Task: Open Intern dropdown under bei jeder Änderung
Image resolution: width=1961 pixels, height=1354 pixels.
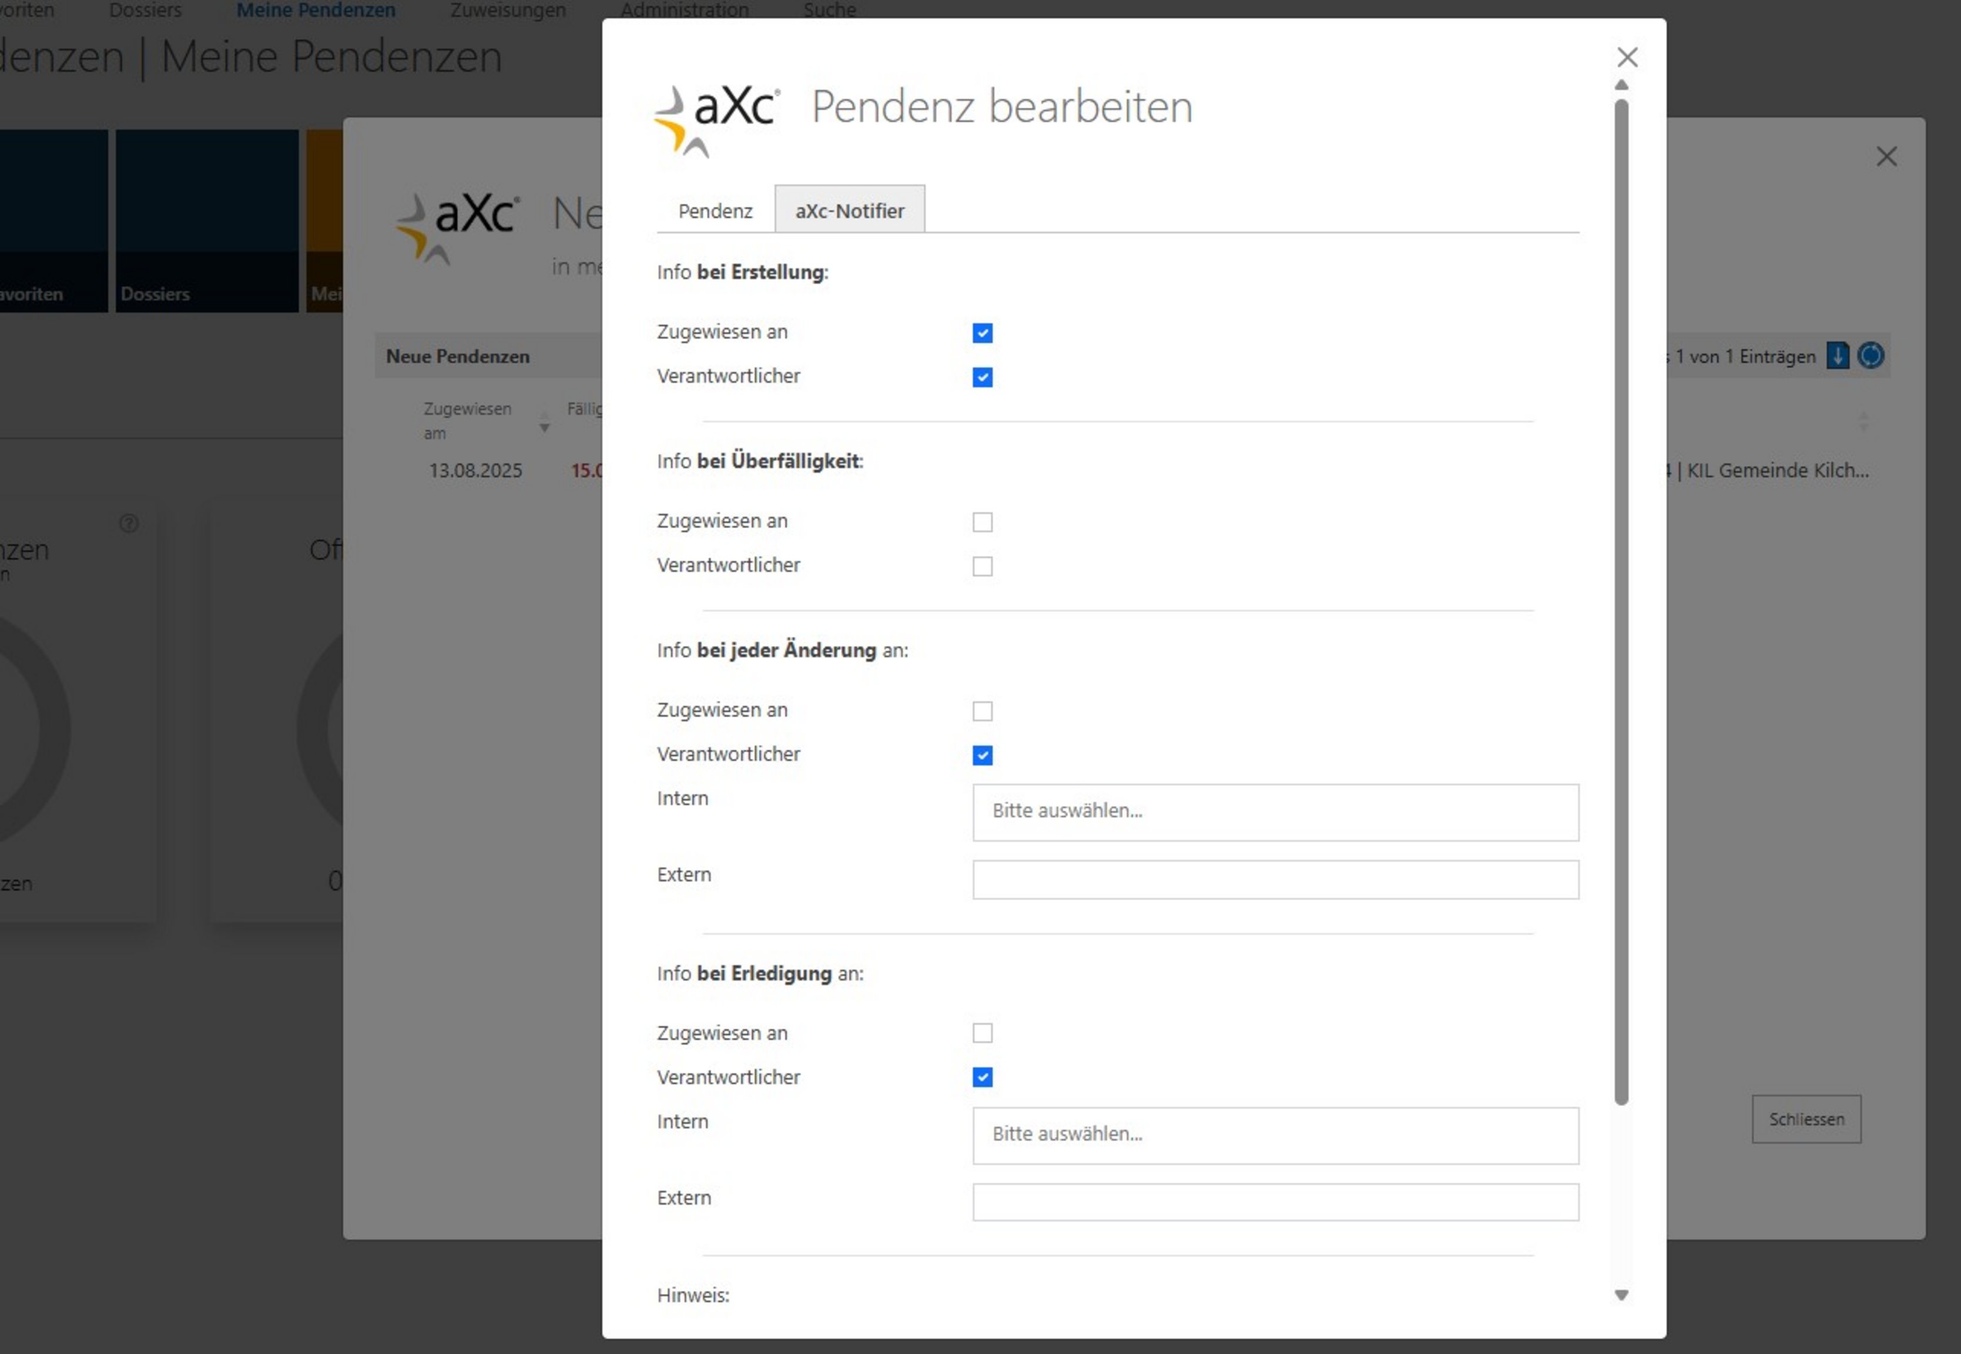Action: pyautogui.click(x=1275, y=812)
